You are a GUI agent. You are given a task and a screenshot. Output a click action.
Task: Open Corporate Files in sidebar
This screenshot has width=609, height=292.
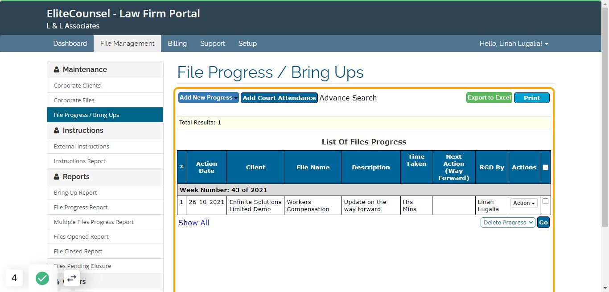(x=105, y=100)
